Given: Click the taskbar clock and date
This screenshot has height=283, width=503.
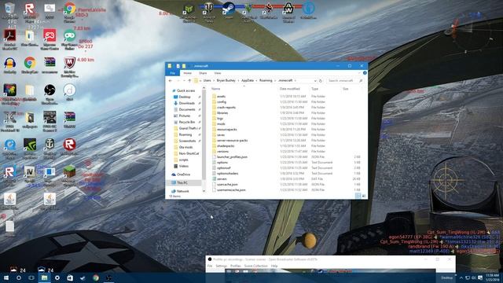Looking at the screenshot, I should pyautogui.click(x=493, y=277).
